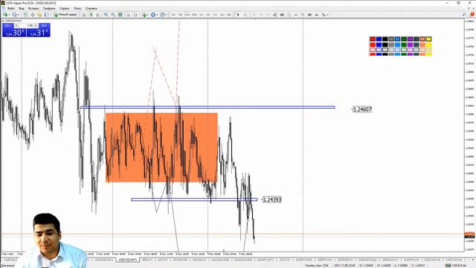Viewport: 476px width, 268px height.
Task: Pick top-row yellow swatch in palette
Action: click(x=428, y=39)
